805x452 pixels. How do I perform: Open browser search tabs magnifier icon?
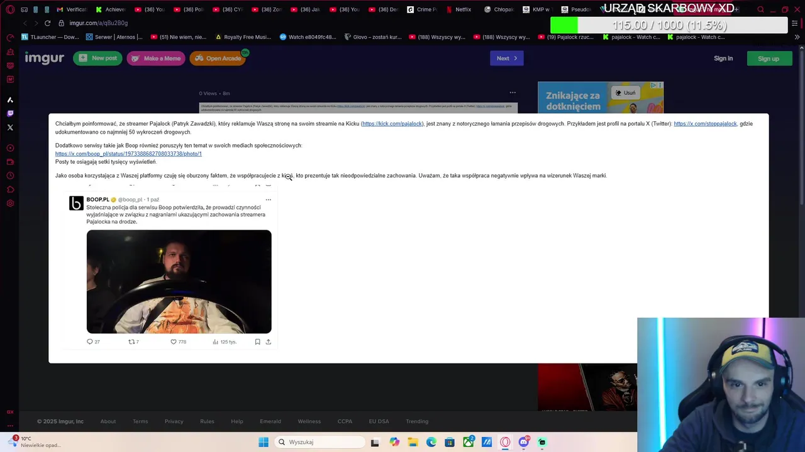[760, 9]
